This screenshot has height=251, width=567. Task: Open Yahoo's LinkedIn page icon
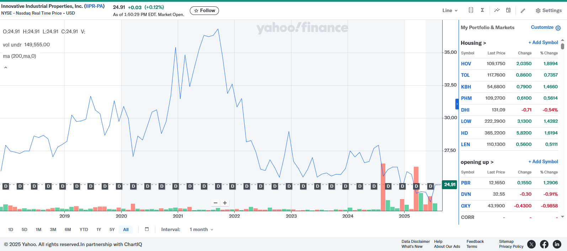point(557,244)
